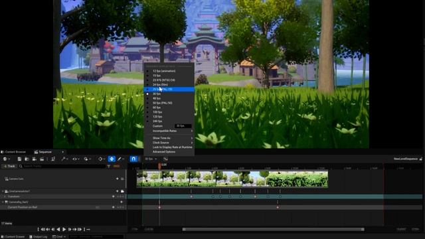This screenshot has width=425, height=239.
Task: Click the Create Camera icon in toolbar
Action: point(34,159)
